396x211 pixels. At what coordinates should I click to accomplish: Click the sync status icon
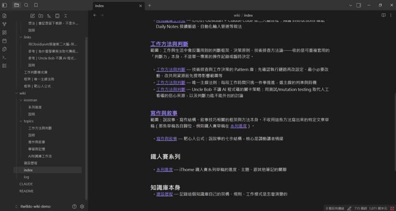[392, 208]
